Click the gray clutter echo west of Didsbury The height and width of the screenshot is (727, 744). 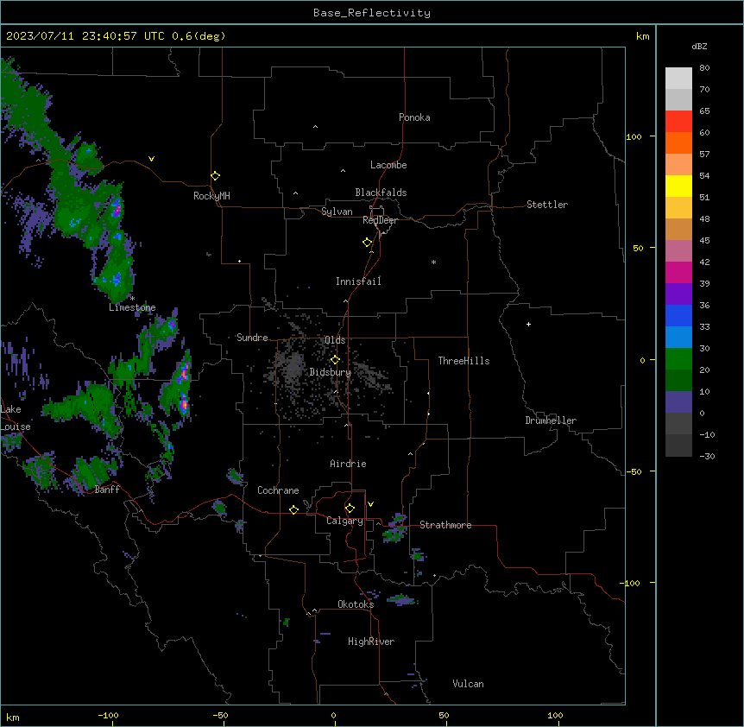[291, 365]
